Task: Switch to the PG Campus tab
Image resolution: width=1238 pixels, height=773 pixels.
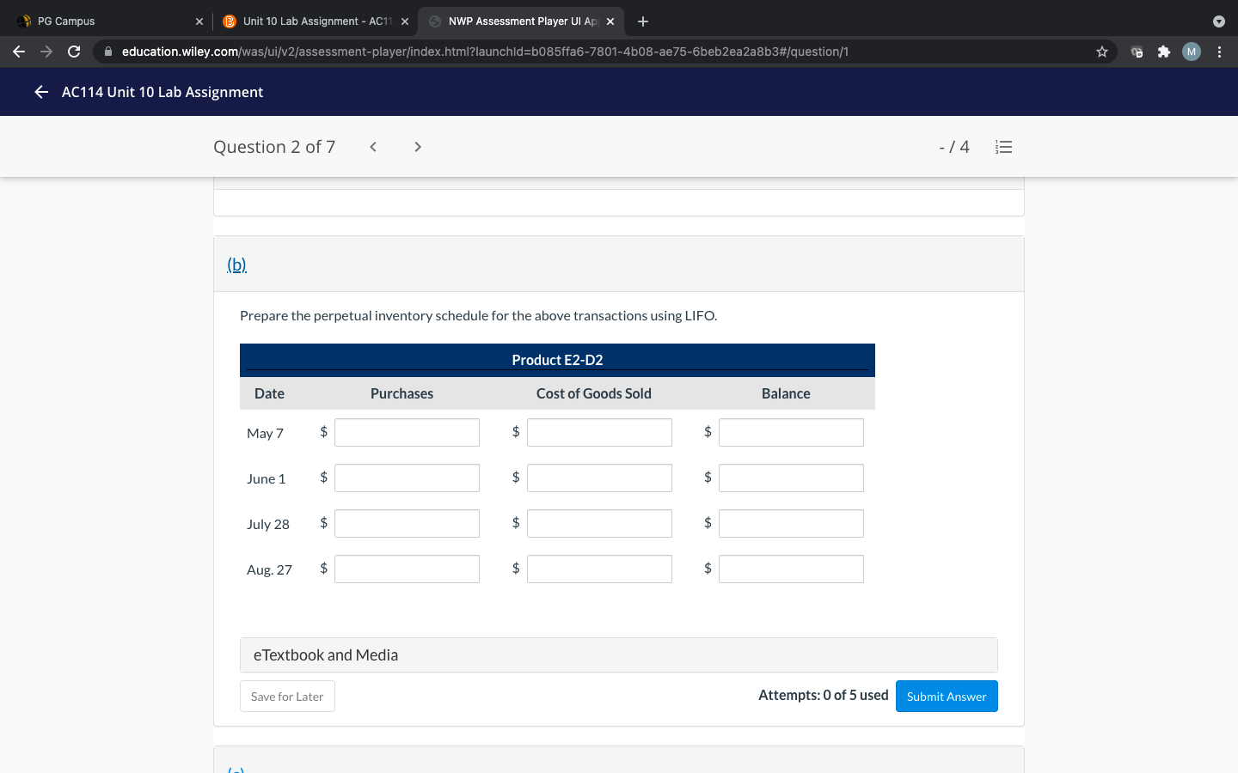Action: pyautogui.click(x=109, y=21)
